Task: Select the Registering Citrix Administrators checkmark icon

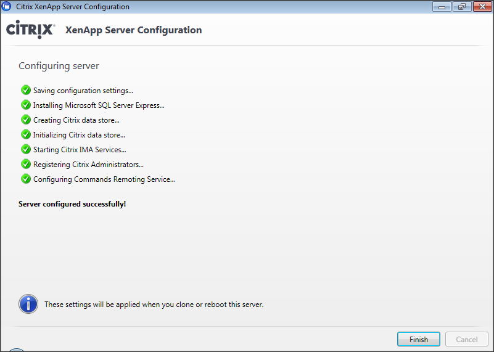Action: [x=26, y=164]
